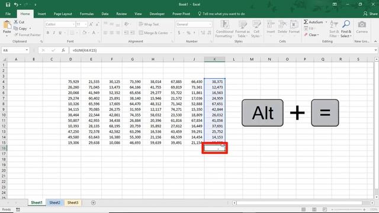Click the Copy button
379x213 pixels.
[20, 28]
